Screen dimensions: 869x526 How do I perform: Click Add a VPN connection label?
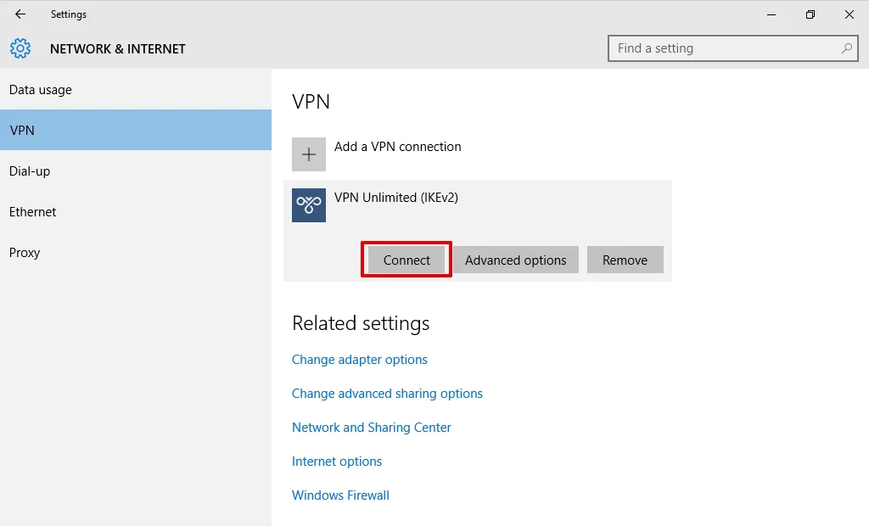coord(397,147)
